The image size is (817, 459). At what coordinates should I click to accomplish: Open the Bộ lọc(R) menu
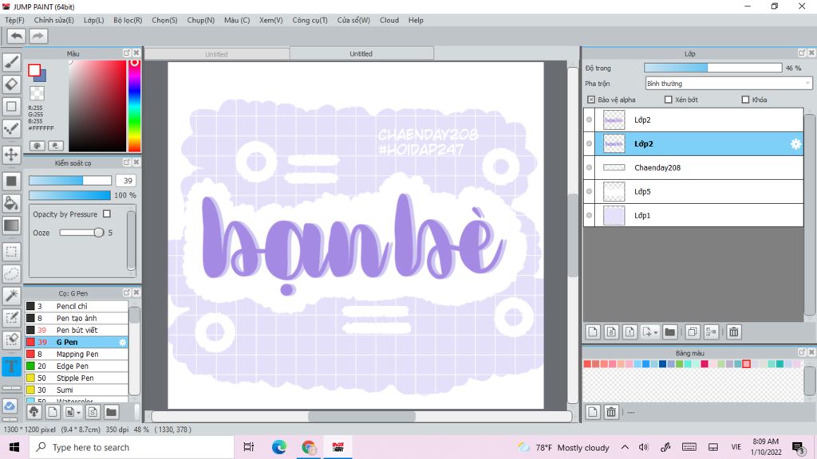coord(128,20)
